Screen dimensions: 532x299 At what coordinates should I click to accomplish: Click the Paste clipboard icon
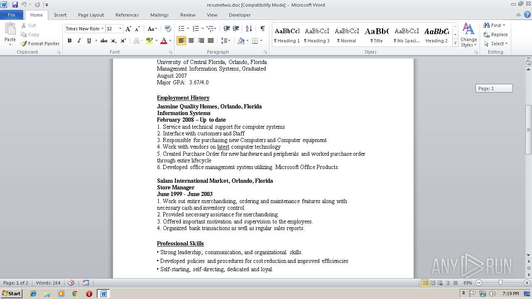10,29
